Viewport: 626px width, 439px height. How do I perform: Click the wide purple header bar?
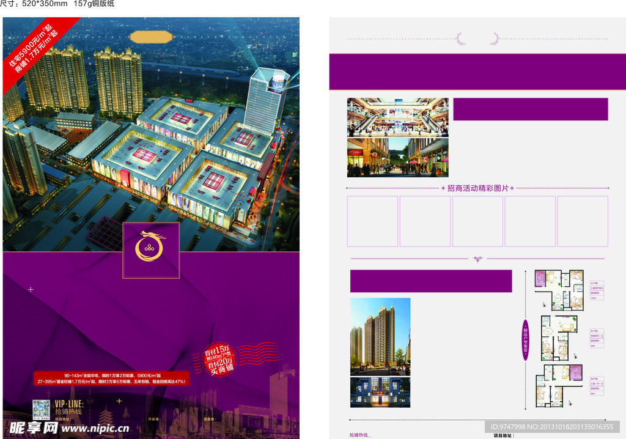[477, 72]
